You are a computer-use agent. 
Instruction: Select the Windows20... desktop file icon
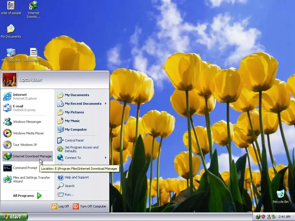(33, 55)
